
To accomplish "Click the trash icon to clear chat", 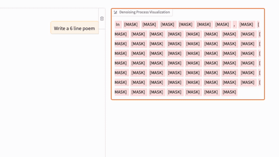I will pyautogui.click(x=102, y=18).
